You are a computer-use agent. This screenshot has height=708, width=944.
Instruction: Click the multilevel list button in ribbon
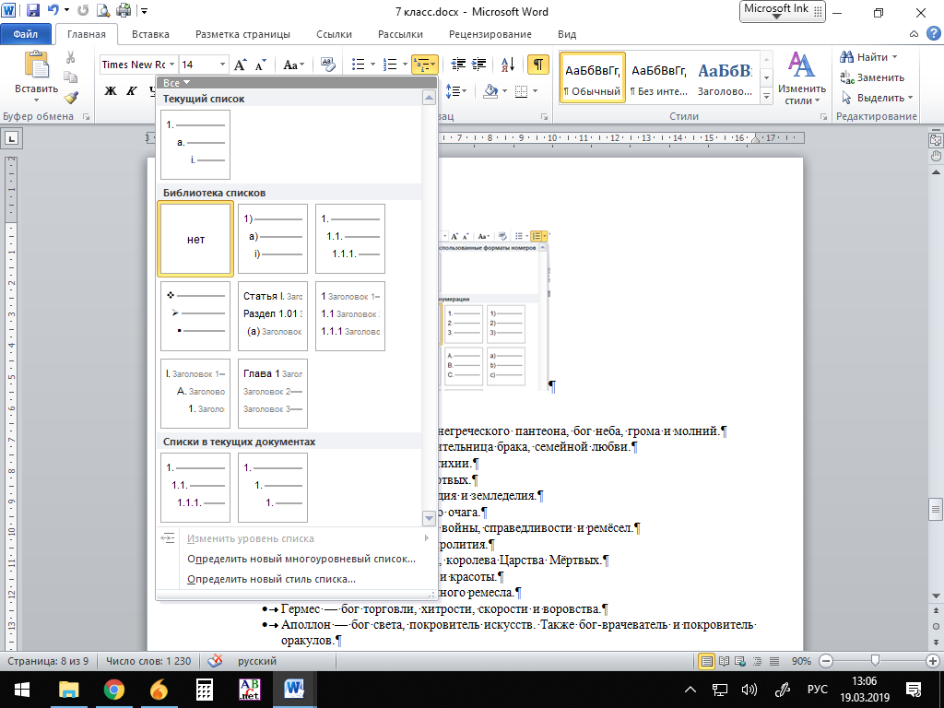[425, 65]
